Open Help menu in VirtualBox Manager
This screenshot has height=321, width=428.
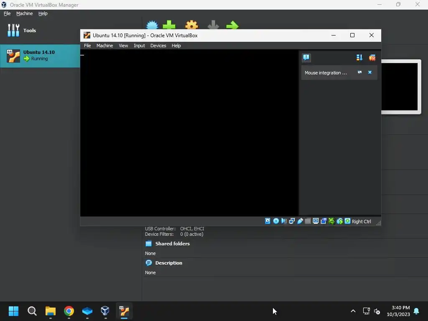tap(43, 13)
